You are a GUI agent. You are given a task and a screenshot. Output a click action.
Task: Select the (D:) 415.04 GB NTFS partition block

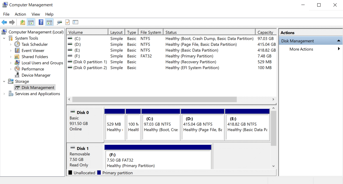coord(203,125)
